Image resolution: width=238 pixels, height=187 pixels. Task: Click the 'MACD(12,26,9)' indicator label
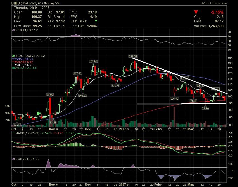(27, 133)
